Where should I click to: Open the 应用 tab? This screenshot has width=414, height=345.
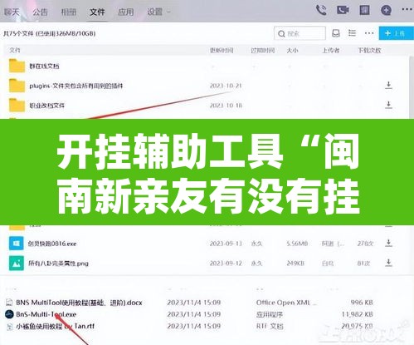coord(125,12)
